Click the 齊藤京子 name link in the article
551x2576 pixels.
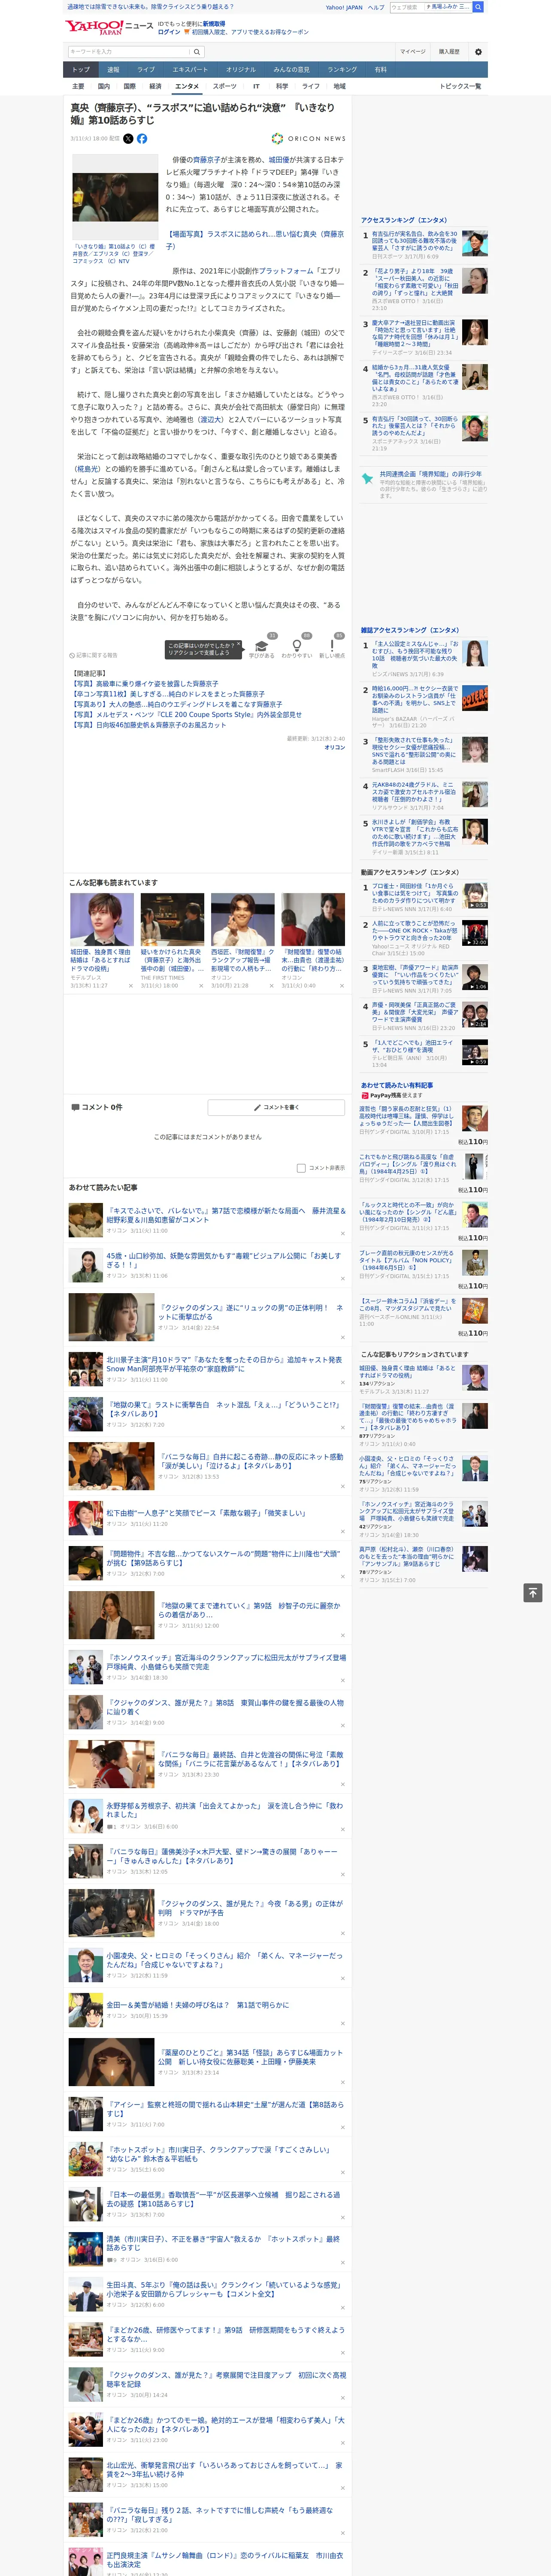click(x=207, y=160)
